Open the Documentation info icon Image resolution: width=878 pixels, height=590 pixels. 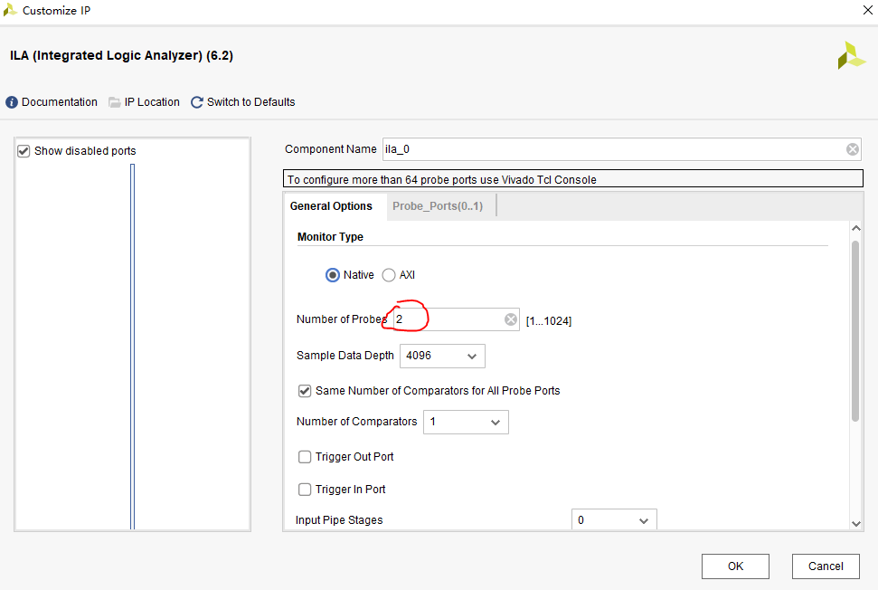12,102
